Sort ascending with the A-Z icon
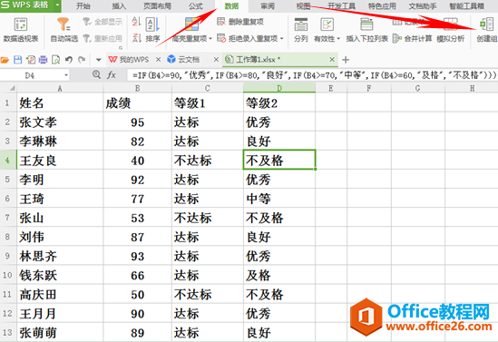Viewport: 498px width, 342px height. click(136, 22)
